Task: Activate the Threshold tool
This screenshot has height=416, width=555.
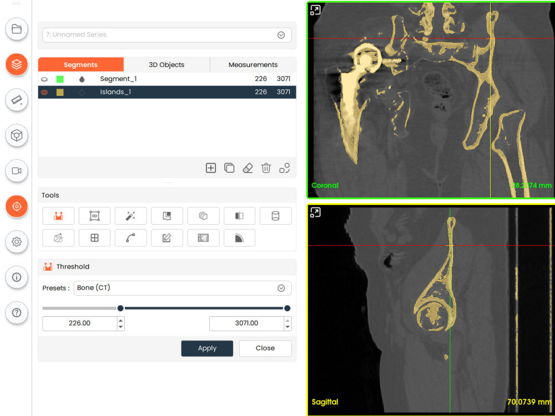Action: pos(58,216)
